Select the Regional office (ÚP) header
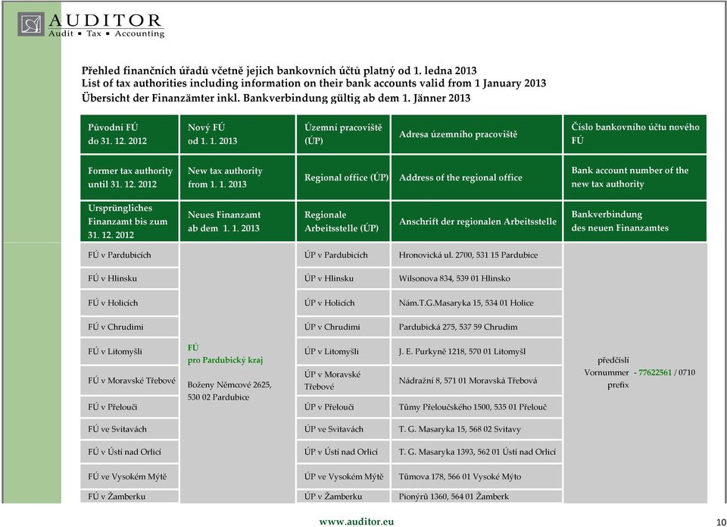This screenshot has width=727, height=527. point(343,177)
